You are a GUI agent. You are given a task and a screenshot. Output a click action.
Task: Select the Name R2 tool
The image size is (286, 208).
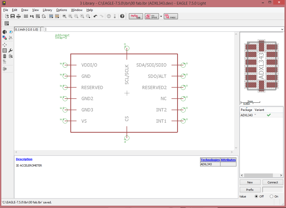(5, 62)
